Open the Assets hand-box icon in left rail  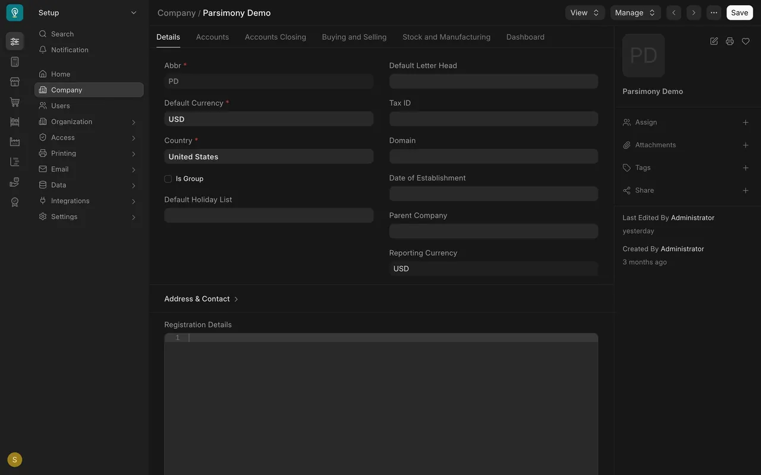[x=15, y=182]
